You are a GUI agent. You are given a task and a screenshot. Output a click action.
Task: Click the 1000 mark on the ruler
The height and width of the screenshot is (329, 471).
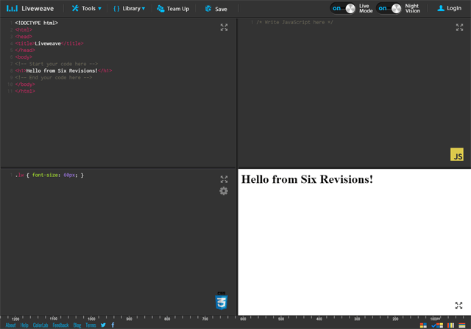click(x=91, y=319)
